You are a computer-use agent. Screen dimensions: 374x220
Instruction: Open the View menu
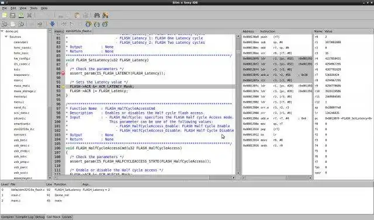point(23,8)
